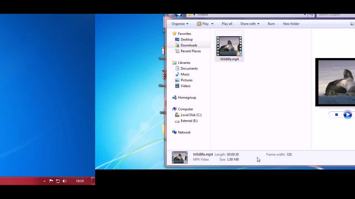
Task: Click the video preview image
Action: pyautogui.click(x=335, y=82)
